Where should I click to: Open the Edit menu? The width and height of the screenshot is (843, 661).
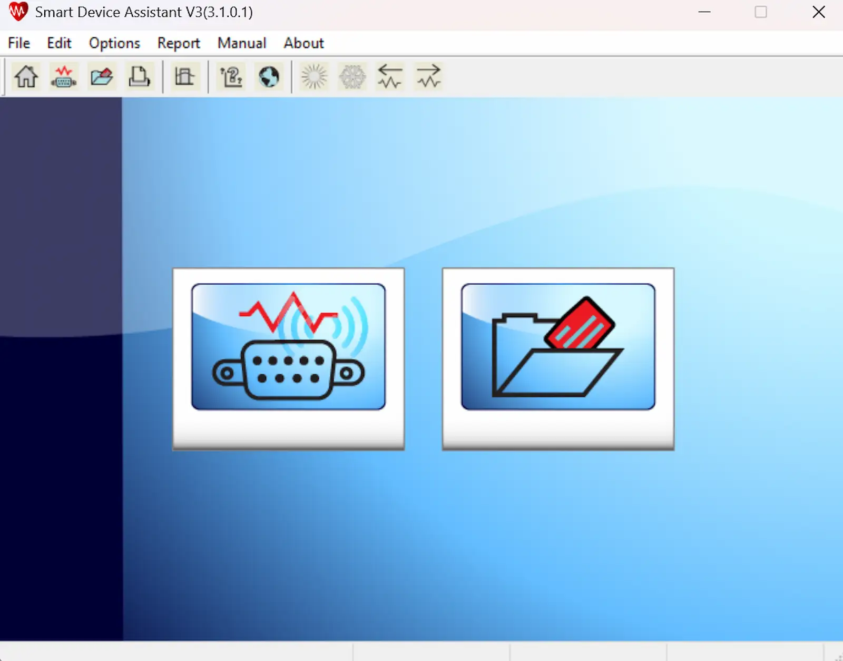[x=58, y=43]
